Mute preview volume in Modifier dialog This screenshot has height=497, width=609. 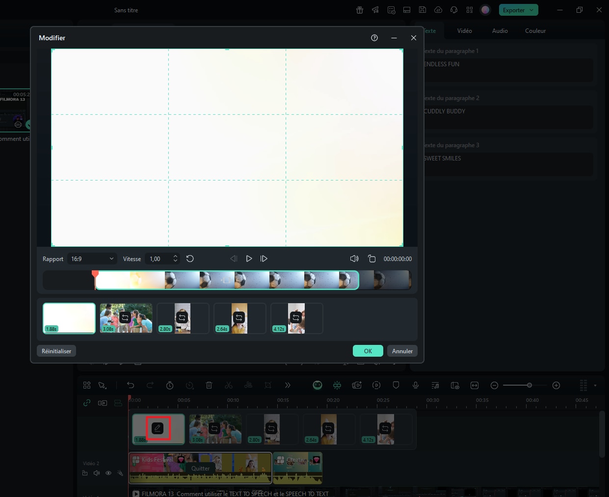354,259
